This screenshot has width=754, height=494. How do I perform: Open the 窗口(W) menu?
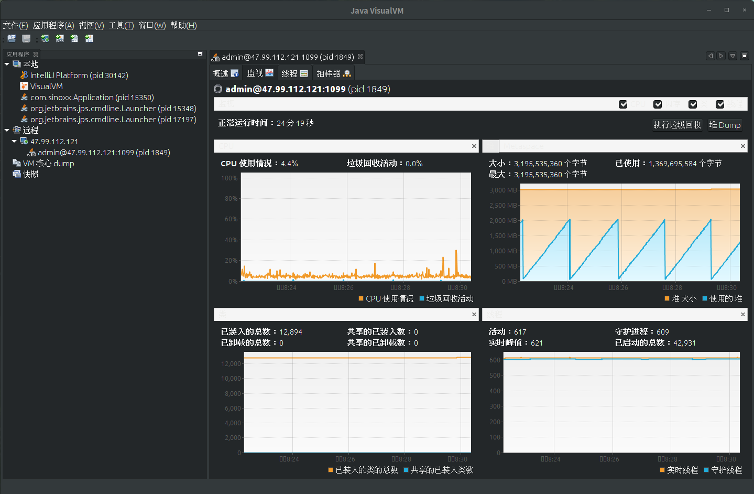click(x=152, y=25)
